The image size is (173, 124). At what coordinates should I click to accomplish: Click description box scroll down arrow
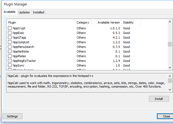click(170, 90)
